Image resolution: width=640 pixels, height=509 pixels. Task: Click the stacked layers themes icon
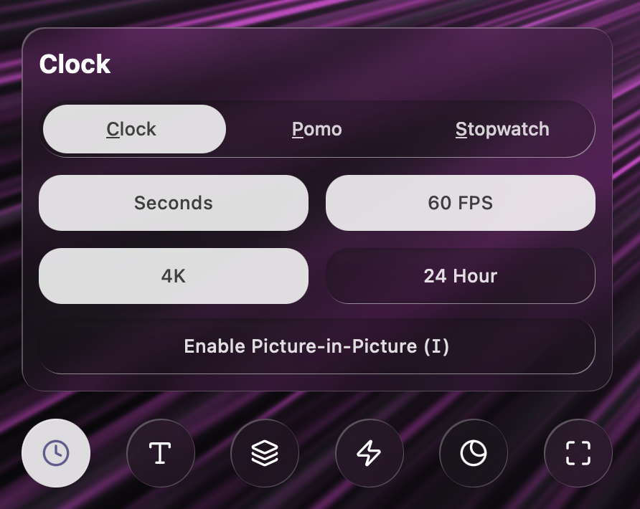(264, 453)
